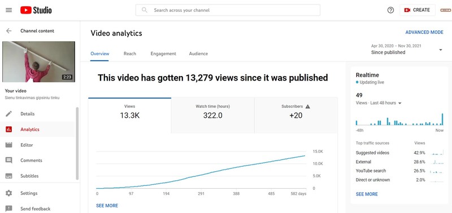Open the Since published date range dropdown

[x=407, y=49]
